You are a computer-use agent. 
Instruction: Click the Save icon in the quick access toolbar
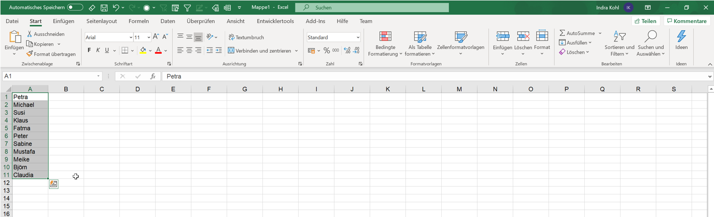[x=104, y=8]
